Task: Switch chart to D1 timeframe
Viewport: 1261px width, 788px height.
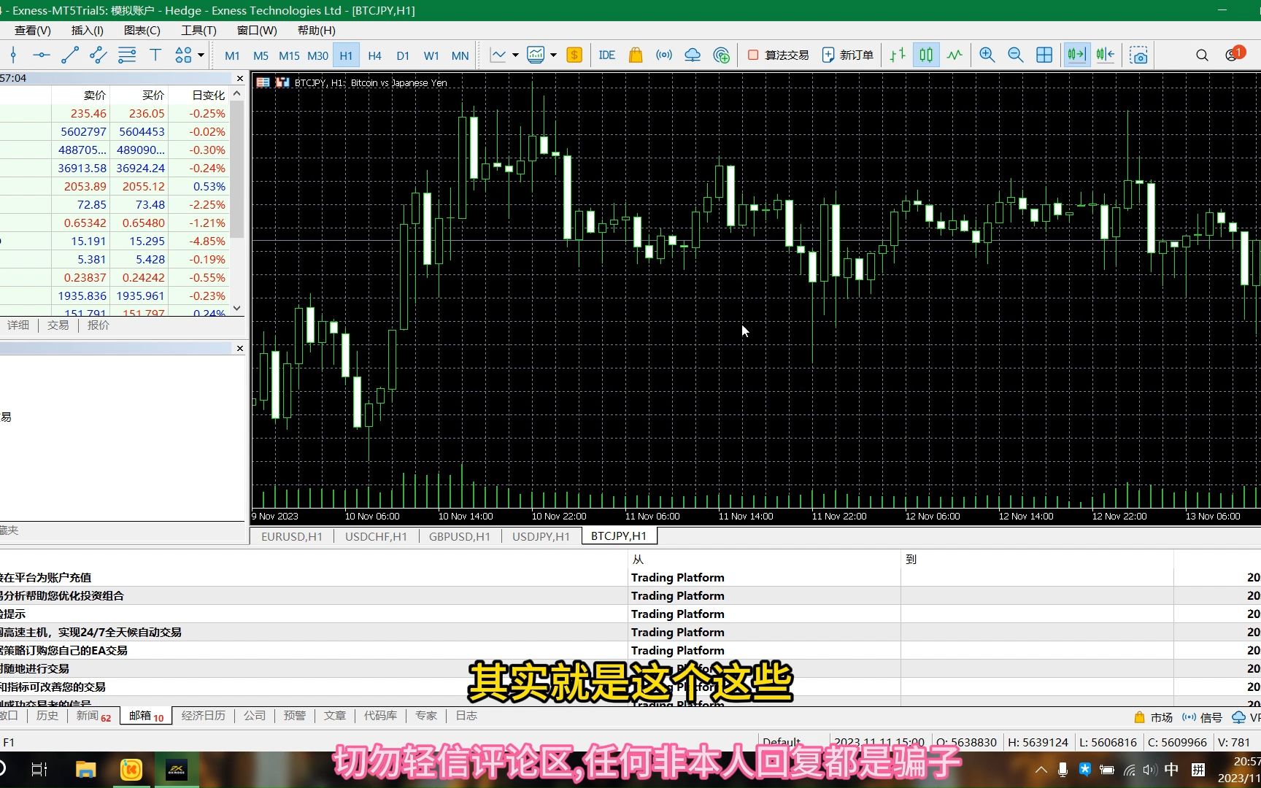Action: 403,55
